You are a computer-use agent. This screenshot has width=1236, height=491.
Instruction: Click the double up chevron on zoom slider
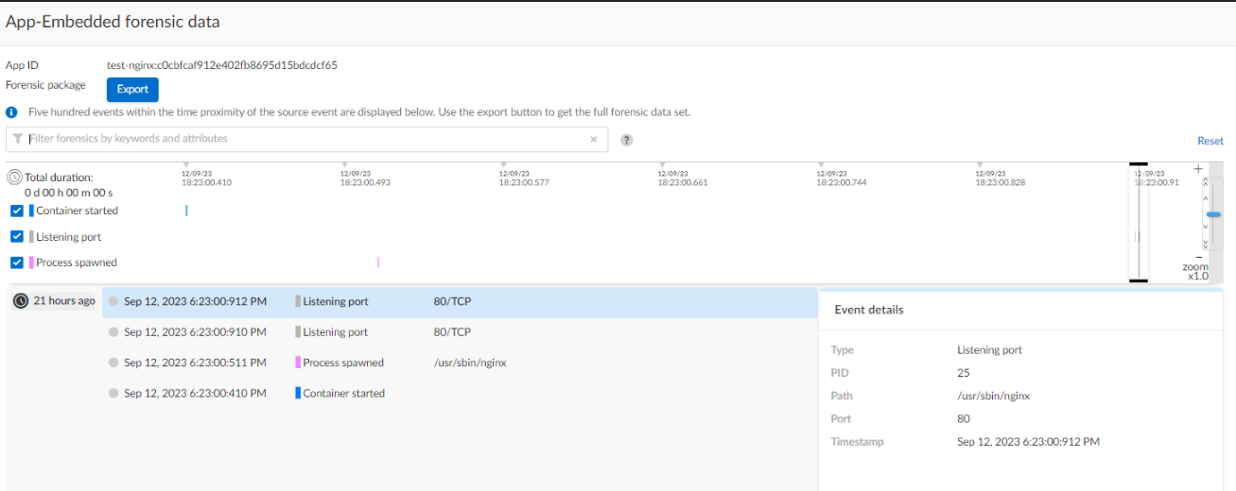pyautogui.click(x=1205, y=182)
